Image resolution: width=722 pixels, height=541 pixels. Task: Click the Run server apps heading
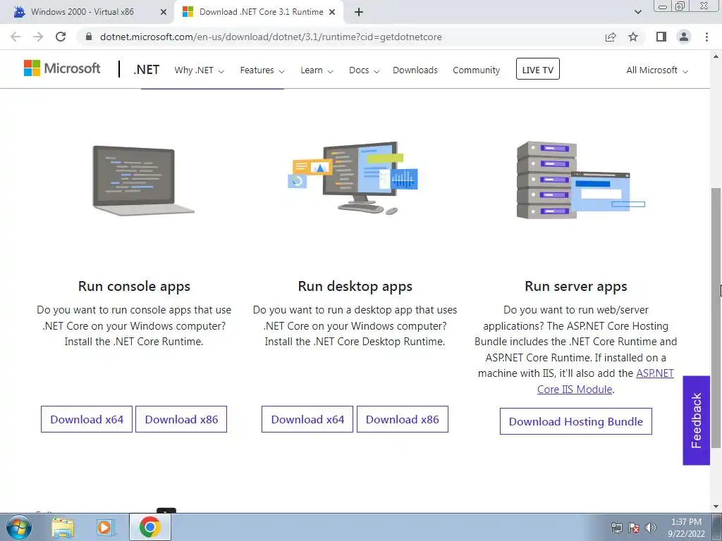[x=576, y=286]
